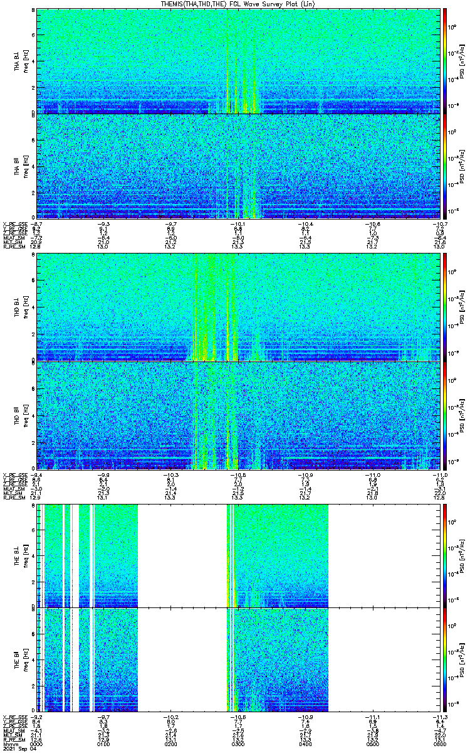
Task: Click the '-8.7' X_RE_GSE value under THA
Action: tap(38, 223)
